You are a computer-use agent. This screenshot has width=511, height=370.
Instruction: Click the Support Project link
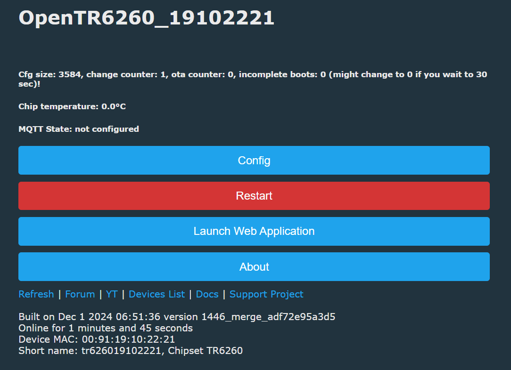tap(266, 294)
